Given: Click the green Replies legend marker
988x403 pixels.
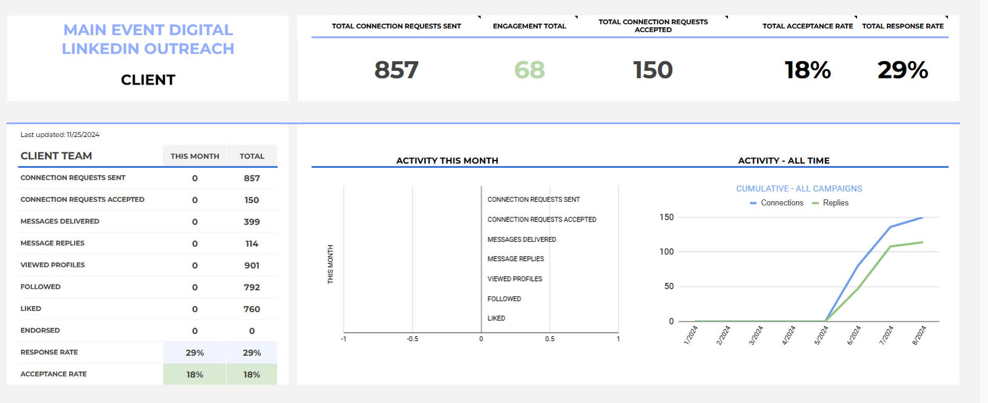Looking at the screenshot, I should pyautogui.click(x=815, y=203).
